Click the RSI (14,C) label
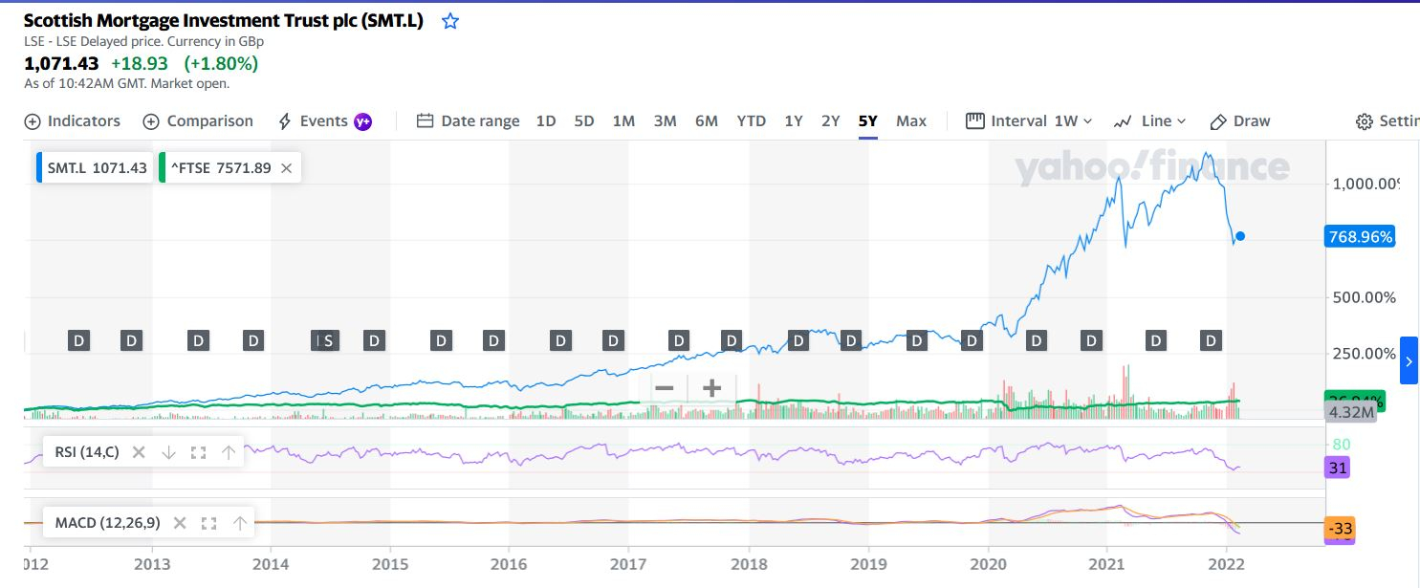The image size is (1420, 588). 87,452
